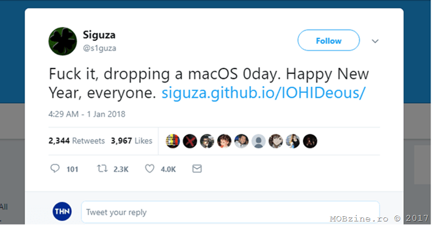Click the Tweet your reply field

230,212
